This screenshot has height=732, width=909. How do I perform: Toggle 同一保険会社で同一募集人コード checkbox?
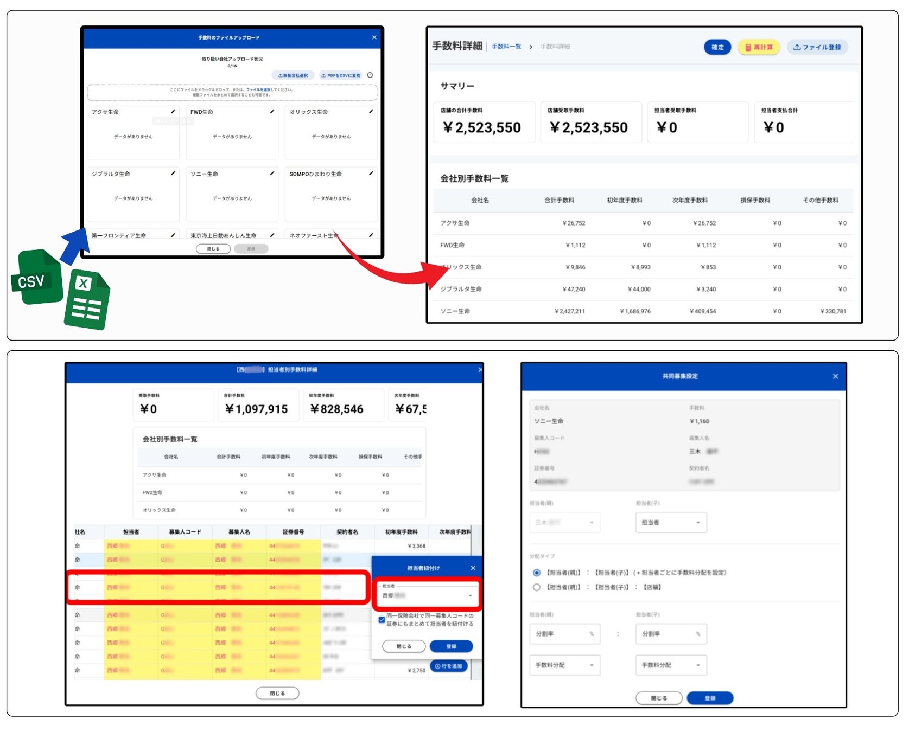[382, 619]
